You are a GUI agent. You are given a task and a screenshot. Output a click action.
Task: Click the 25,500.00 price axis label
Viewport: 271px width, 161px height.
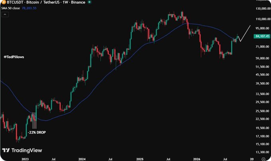(263, 111)
